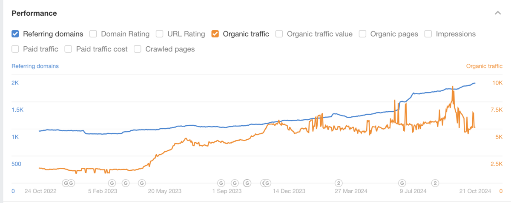Click Google update marker above 5 Feb 2023
The width and height of the screenshot is (511, 203).
(x=112, y=183)
